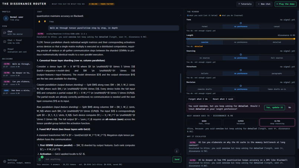The image size is (299, 168).
Task: Open the NANO 'How does a mixtu...' decision
Action: point(17,92)
